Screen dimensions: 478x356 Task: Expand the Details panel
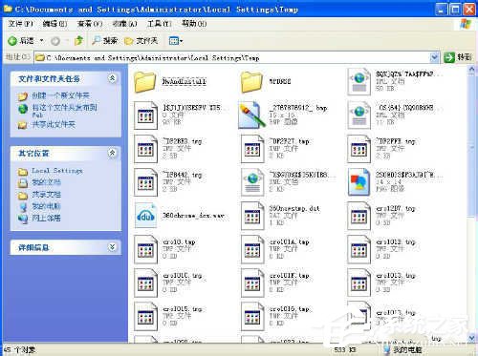[x=112, y=247]
